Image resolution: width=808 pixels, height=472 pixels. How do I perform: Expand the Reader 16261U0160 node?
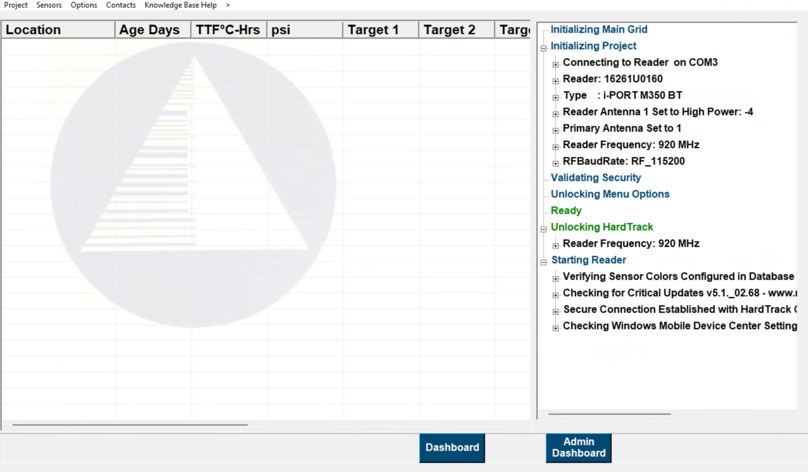coord(555,81)
